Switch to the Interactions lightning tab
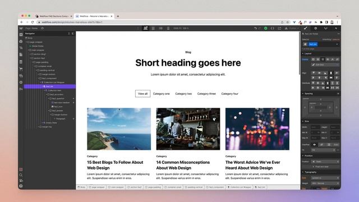The width and height of the screenshot is (359, 202). 335,28
